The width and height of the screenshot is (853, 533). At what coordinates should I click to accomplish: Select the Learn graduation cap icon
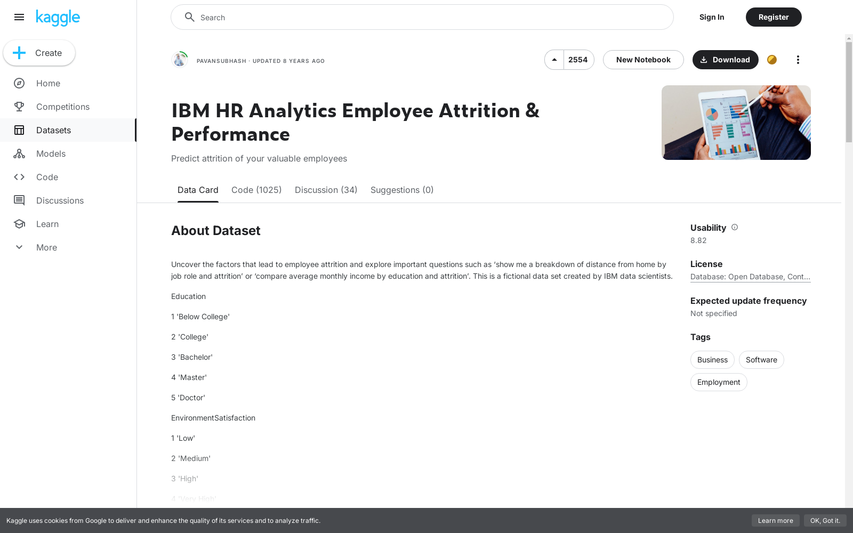(19, 224)
